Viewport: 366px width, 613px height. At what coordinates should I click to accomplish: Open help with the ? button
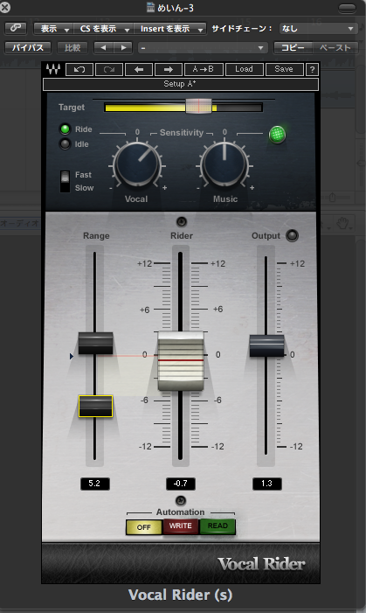click(312, 69)
